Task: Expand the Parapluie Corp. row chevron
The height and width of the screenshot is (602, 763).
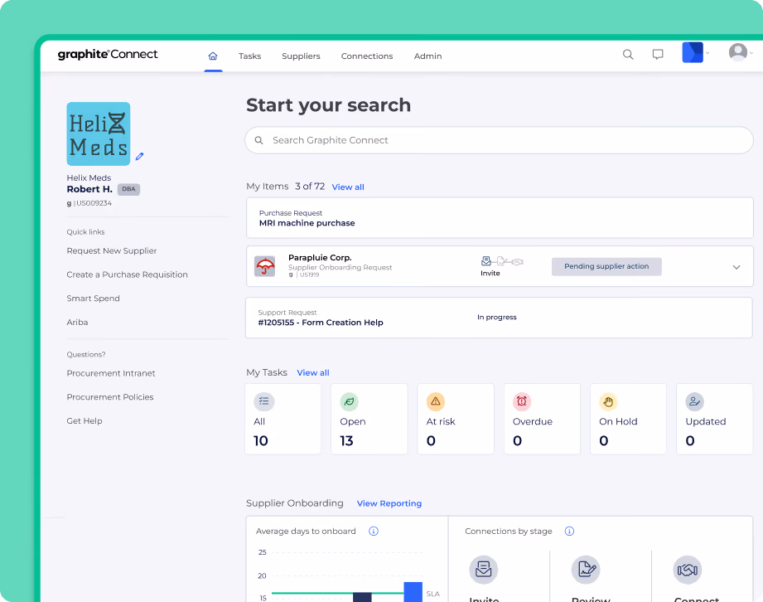Action: point(736,267)
